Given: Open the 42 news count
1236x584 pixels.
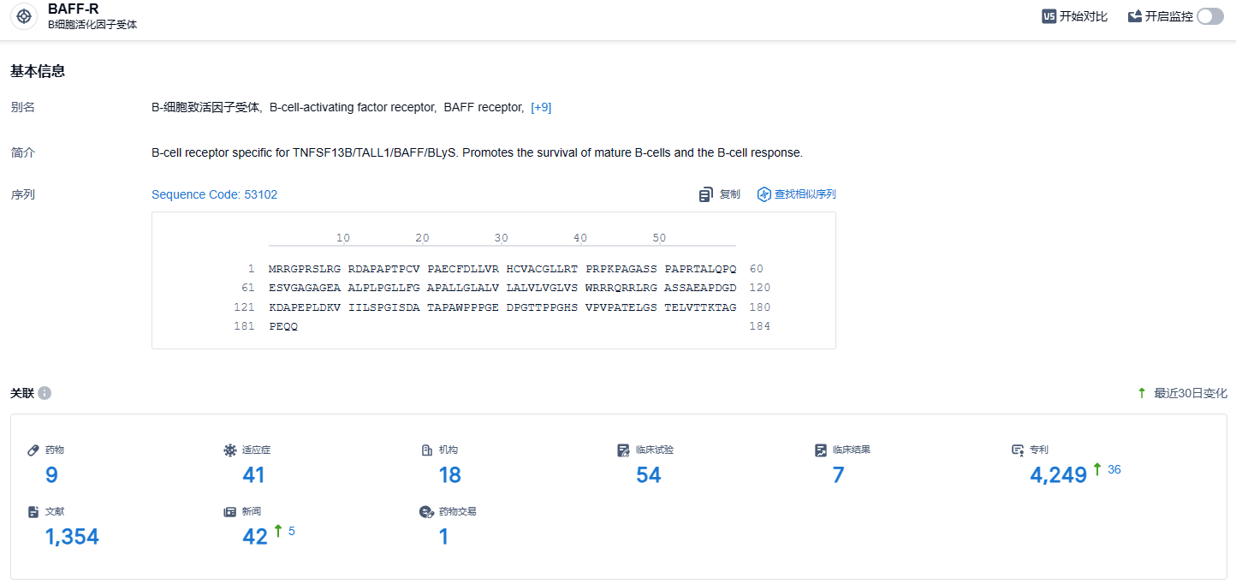Looking at the screenshot, I should click(x=255, y=537).
